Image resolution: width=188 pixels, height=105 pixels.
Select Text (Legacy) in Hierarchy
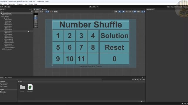[x=11, y=48]
